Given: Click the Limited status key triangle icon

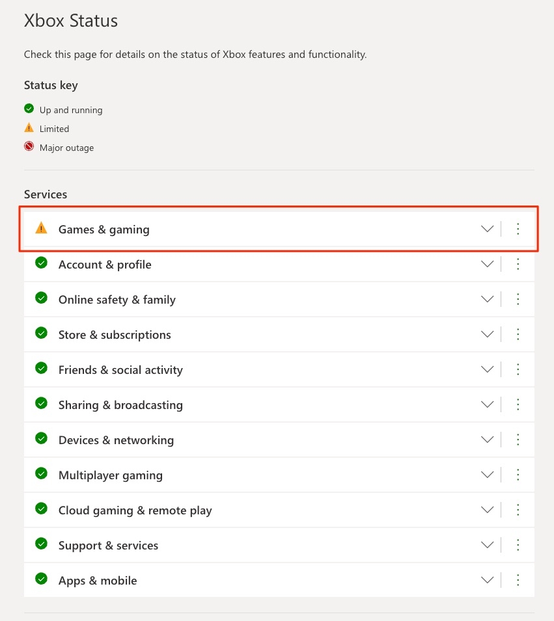Looking at the screenshot, I should [x=29, y=127].
